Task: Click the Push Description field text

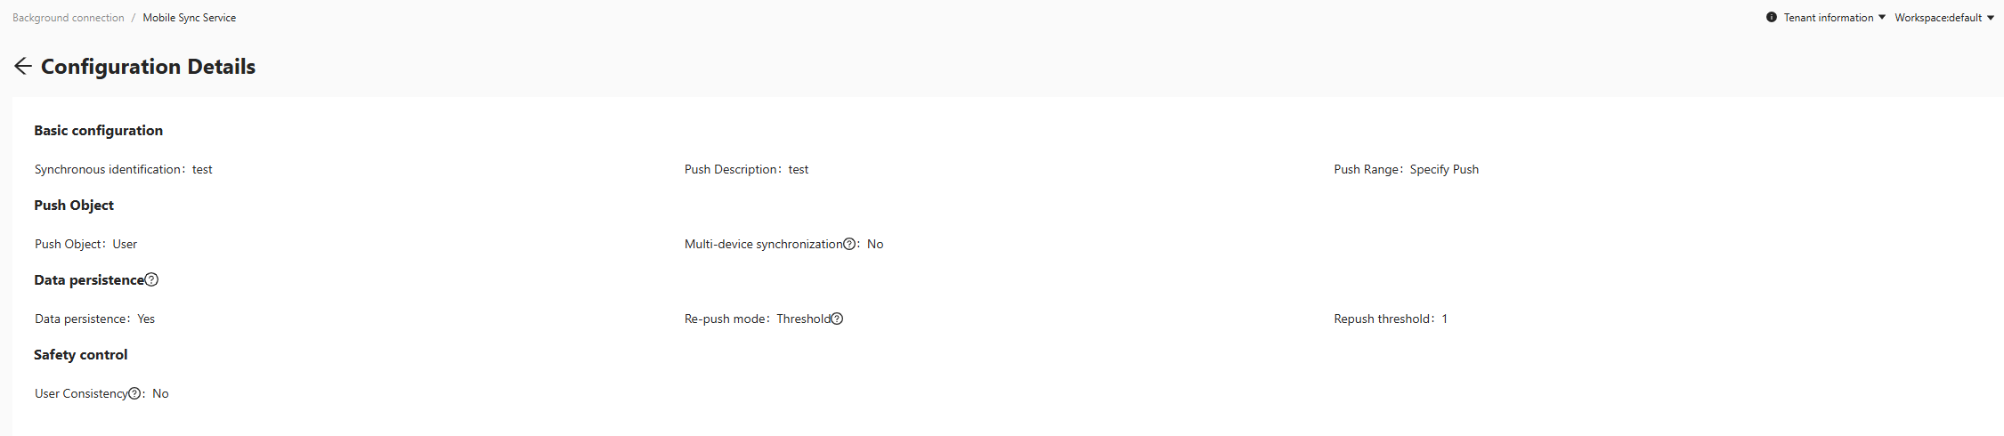Action: click(x=798, y=170)
